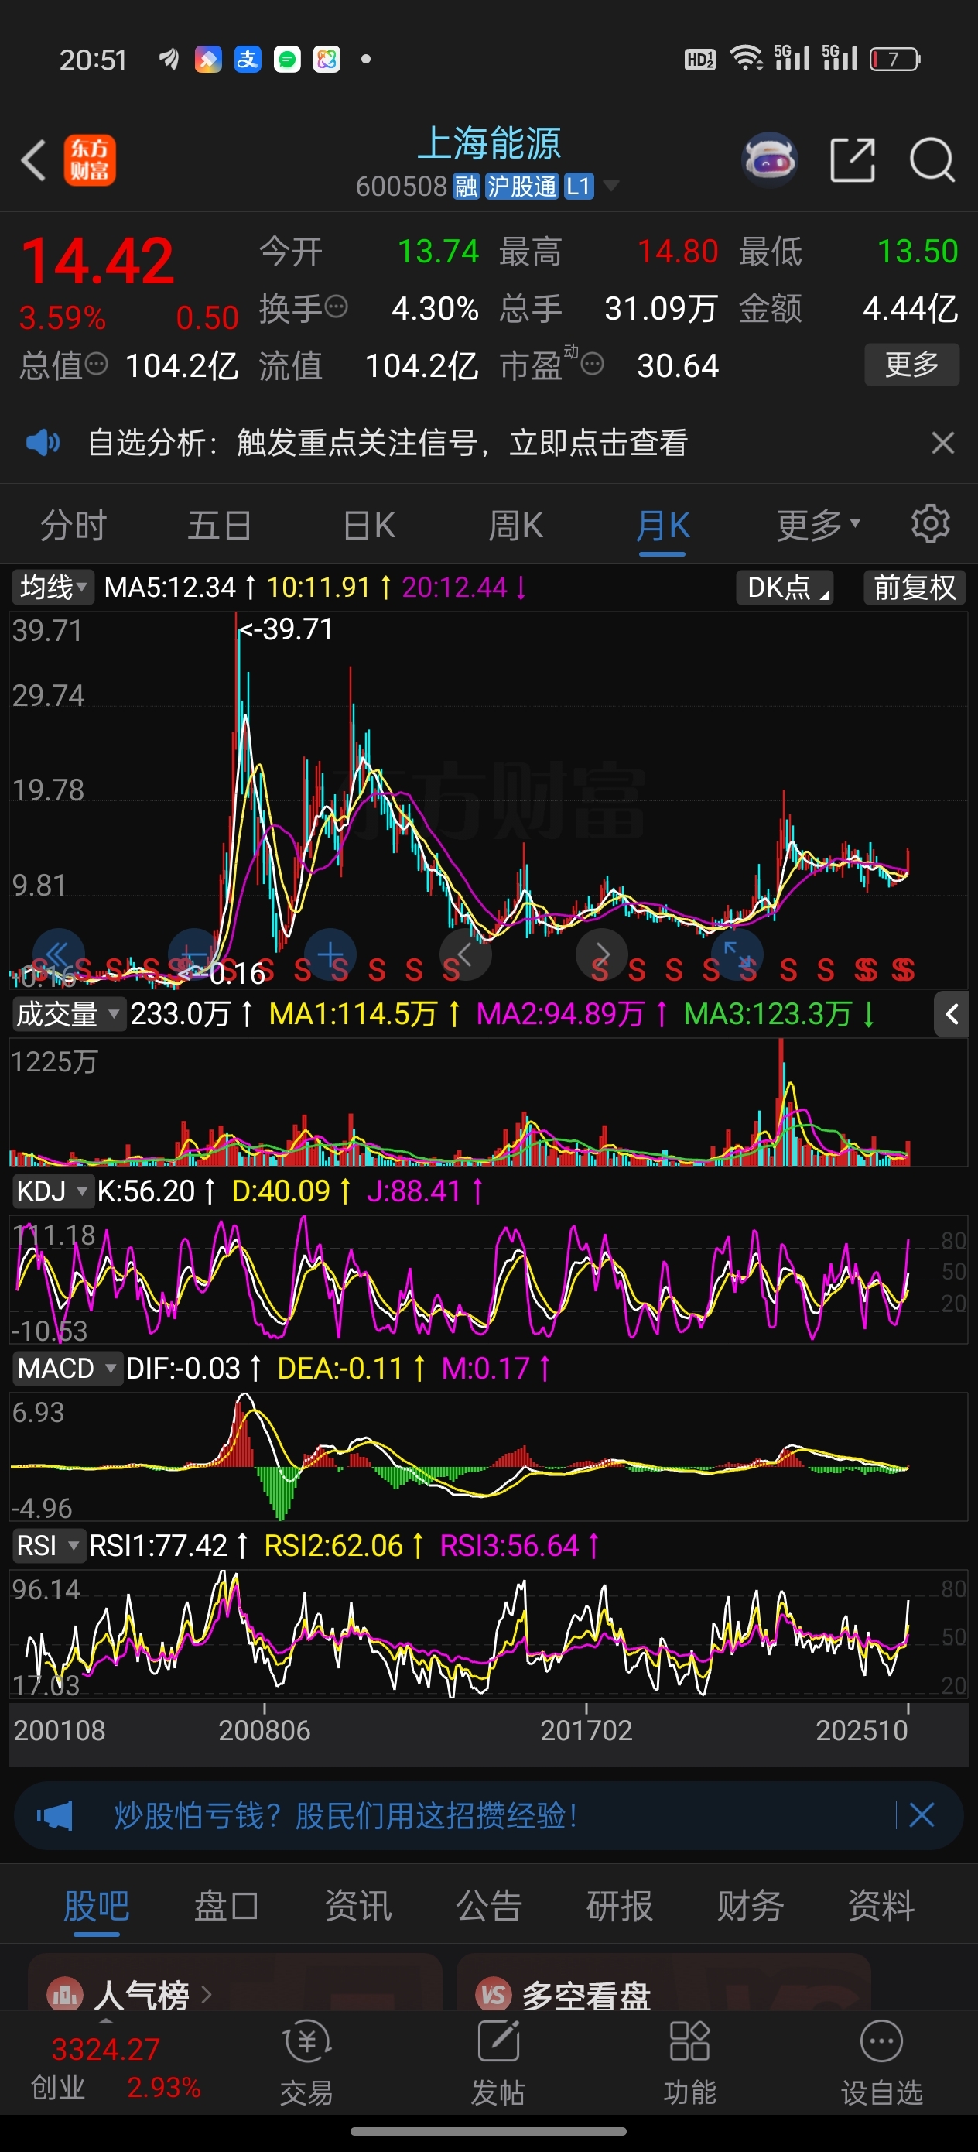Screen dimensions: 978x2152
Task: Open the 人气榜 ranking icon
Action: [65, 1995]
